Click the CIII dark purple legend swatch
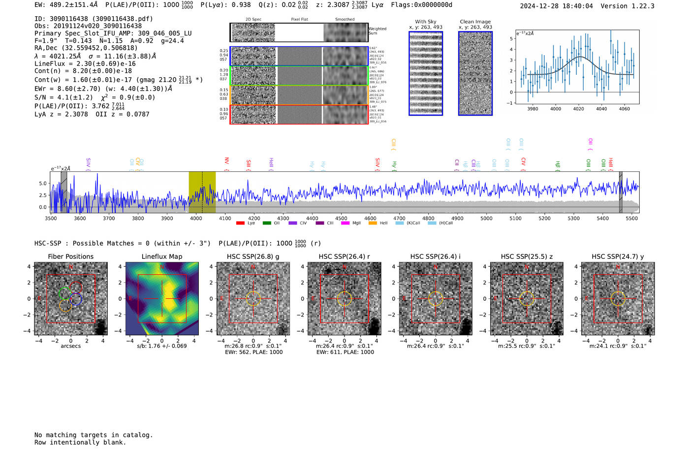This screenshot has width=689, height=469. click(320, 223)
